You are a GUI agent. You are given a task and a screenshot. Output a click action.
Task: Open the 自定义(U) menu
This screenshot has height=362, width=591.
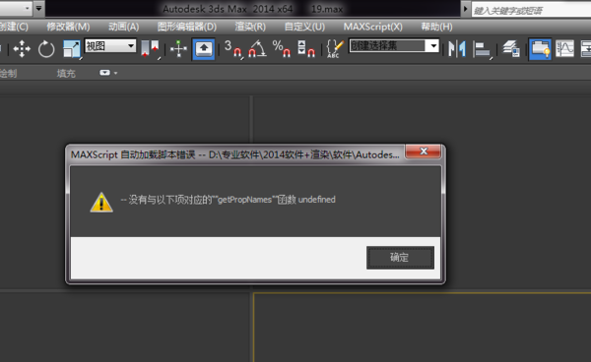tap(304, 27)
